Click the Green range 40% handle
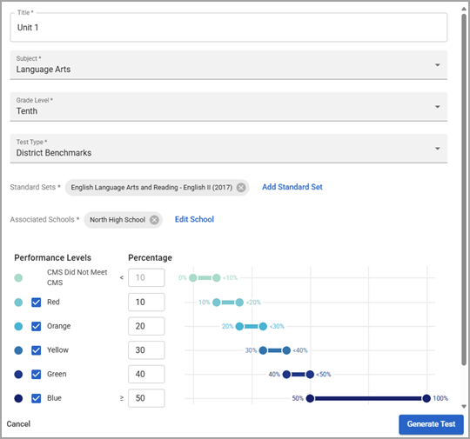The width and height of the screenshot is (470, 439). click(286, 375)
